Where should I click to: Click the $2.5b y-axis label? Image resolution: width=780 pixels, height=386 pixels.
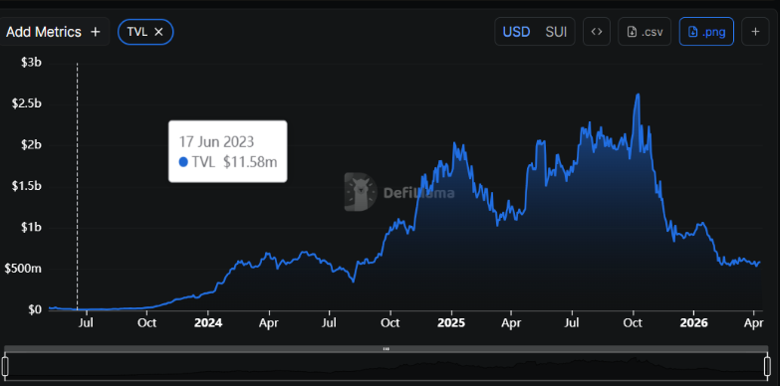(x=27, y=104)
